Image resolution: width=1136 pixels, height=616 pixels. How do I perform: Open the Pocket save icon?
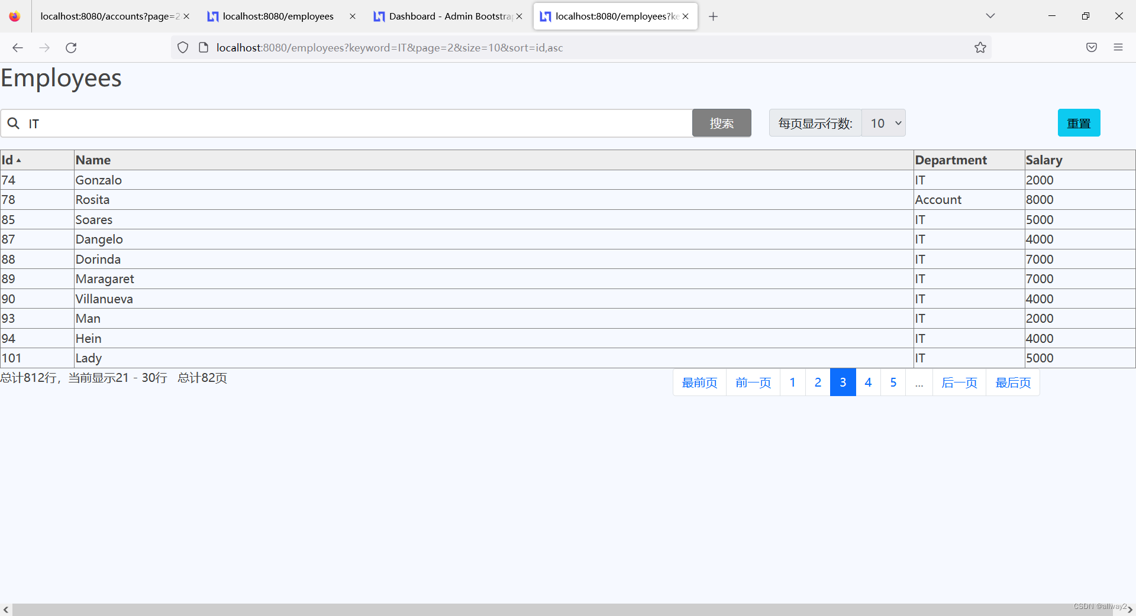(x=1092, y=48)
